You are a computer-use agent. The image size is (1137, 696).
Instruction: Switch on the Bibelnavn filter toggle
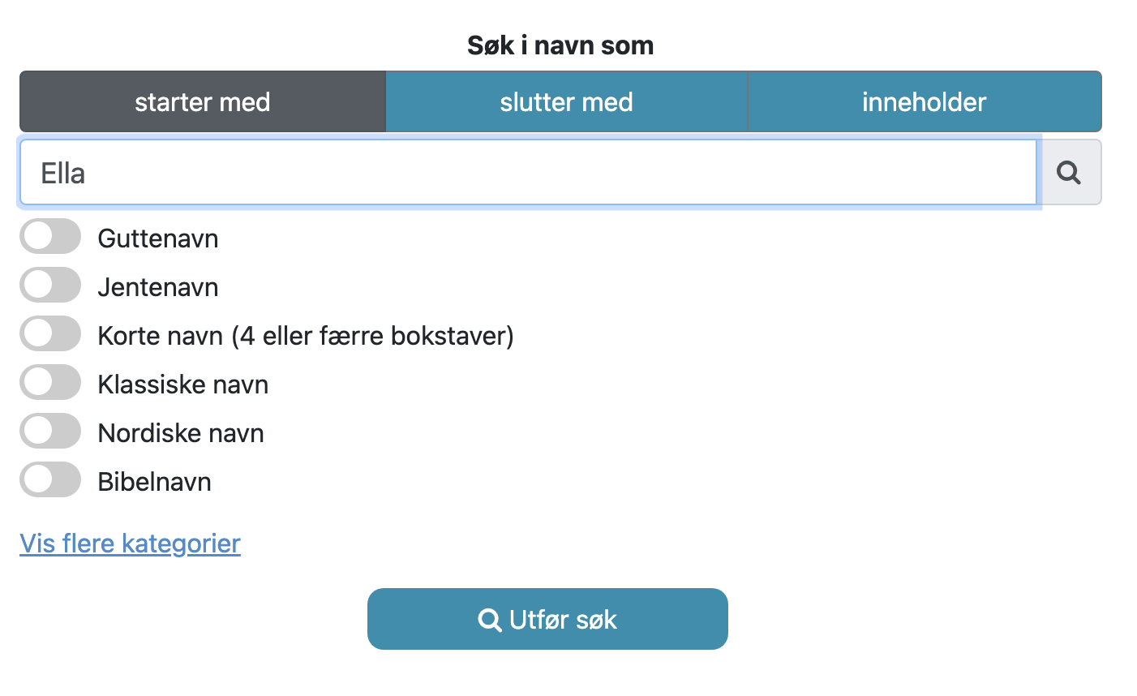[50, 480]
